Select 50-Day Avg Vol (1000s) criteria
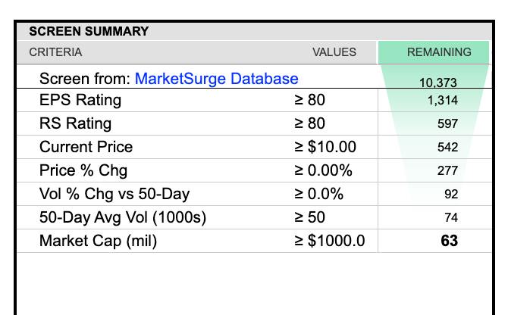This screenshot has width=508, height=315. (x=122, y=218)
